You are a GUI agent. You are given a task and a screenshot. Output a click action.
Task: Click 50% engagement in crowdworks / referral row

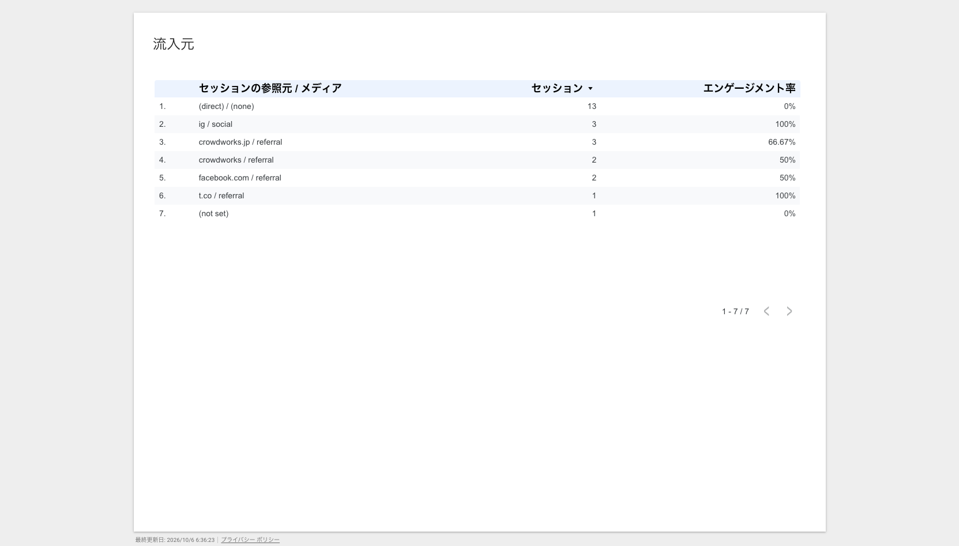(x=787, y=160)
